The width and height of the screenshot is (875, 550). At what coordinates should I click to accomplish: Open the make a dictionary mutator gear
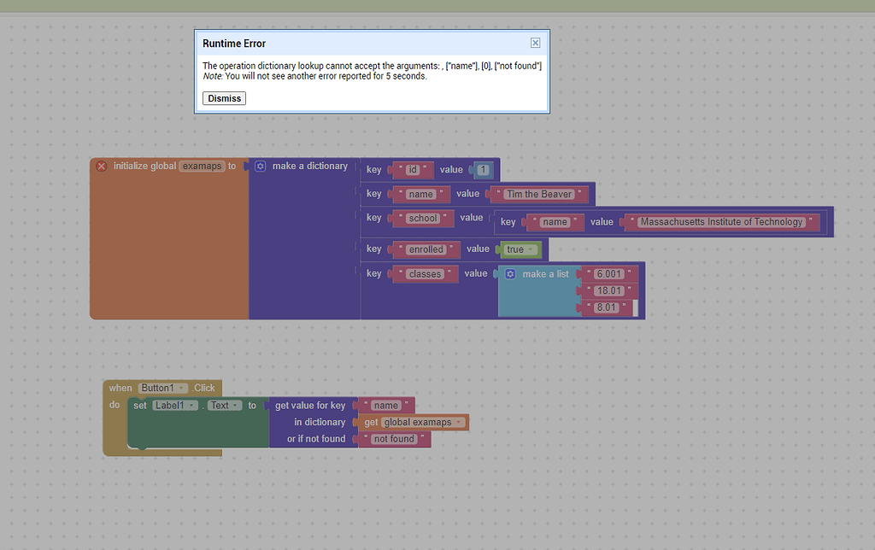pos(261,167)
